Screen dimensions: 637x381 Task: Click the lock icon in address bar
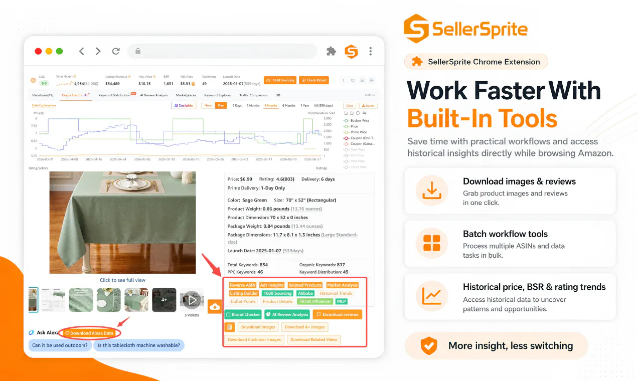click(138, 51)
